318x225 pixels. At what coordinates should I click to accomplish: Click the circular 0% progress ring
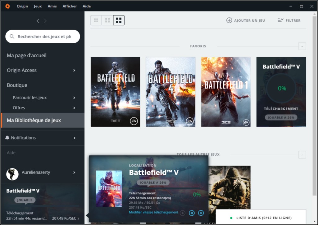(281, 88)
